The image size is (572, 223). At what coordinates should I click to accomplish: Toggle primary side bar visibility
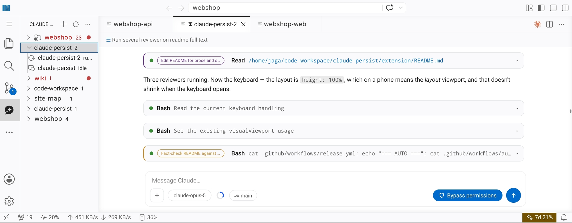[541, 8]
